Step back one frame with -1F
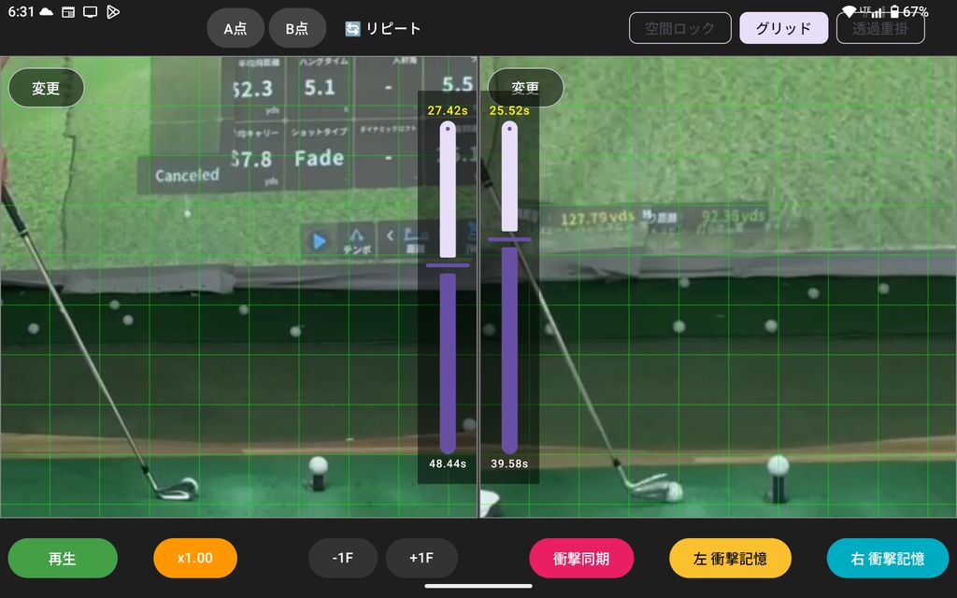Image resolution: width=957 pixels, height=598 pixels. point(342,558)
